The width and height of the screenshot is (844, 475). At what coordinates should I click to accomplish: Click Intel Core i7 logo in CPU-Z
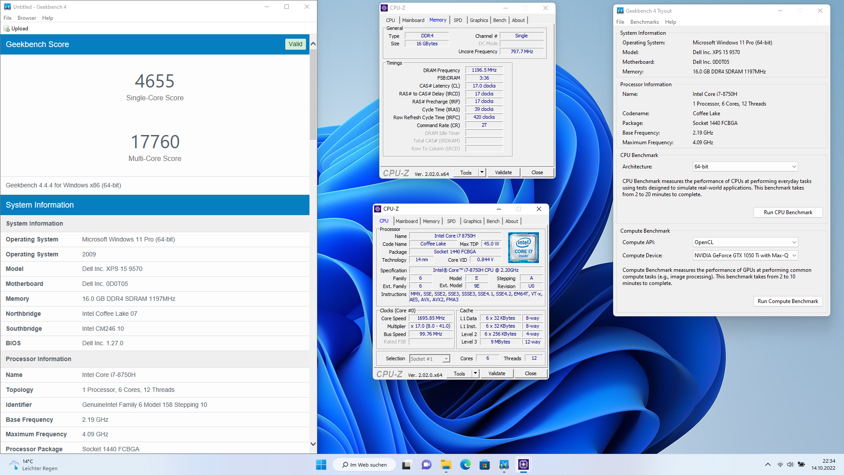(523, 248)
